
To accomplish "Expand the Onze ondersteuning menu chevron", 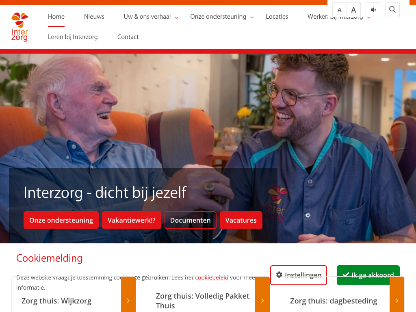I will (x=252, y=17).
